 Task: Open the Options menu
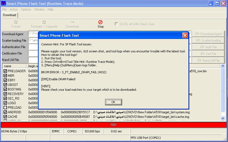coord(26,9)
